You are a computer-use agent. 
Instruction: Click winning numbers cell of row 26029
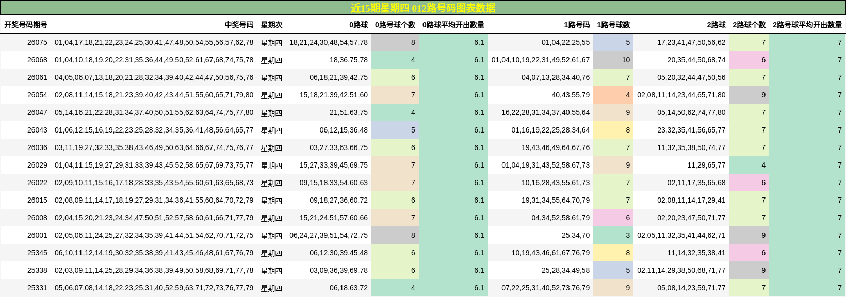pos(154,165)
